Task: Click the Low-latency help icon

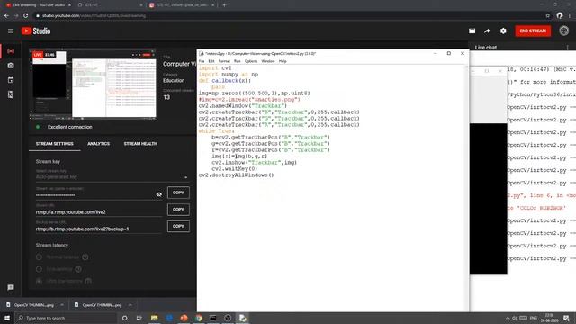Action: point(78,269)
